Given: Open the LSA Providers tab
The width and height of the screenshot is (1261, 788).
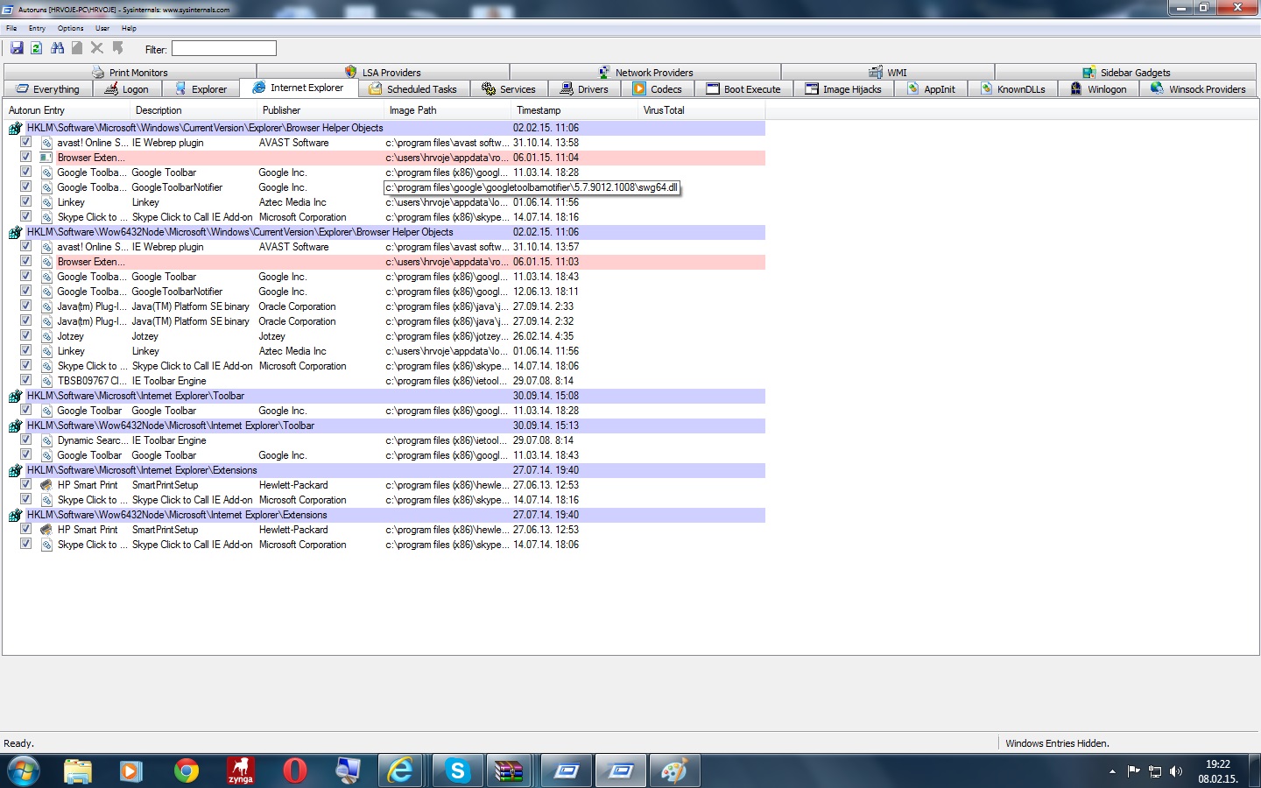Looking at the screenshot, I should point(383,73).
